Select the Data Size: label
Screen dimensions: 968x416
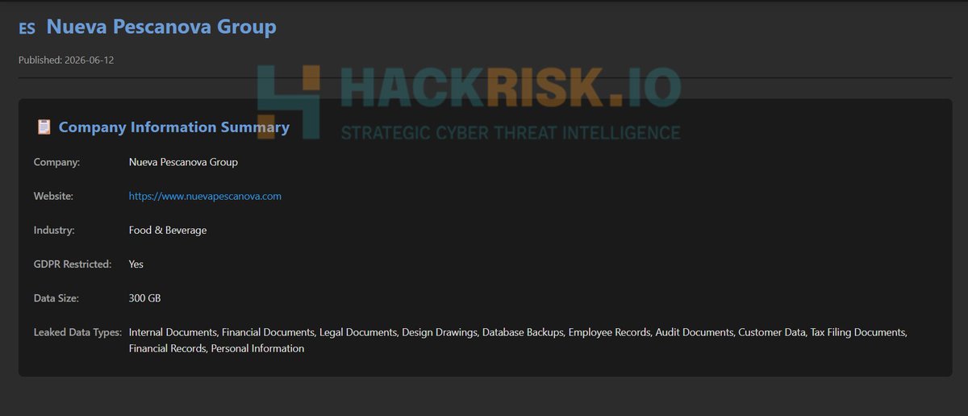click(x=56, y=297)
